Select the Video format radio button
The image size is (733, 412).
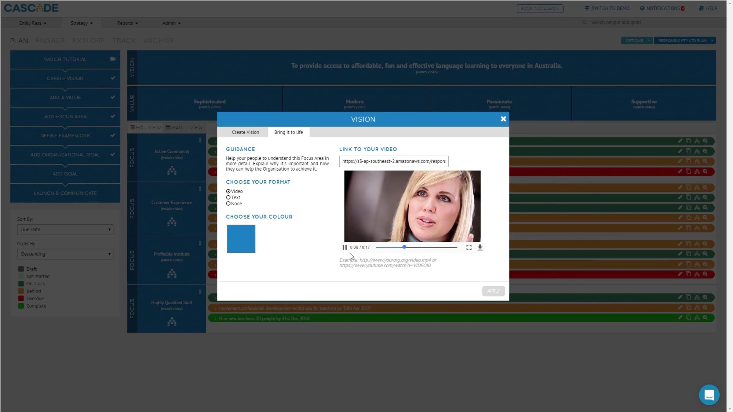[228, 191]
